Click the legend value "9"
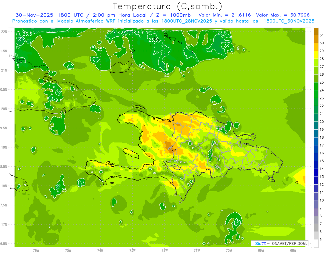 click(x=321, y=208)
